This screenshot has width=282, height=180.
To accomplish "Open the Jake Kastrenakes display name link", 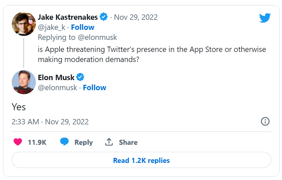I will pyautogui.click(x=68, y=17).
